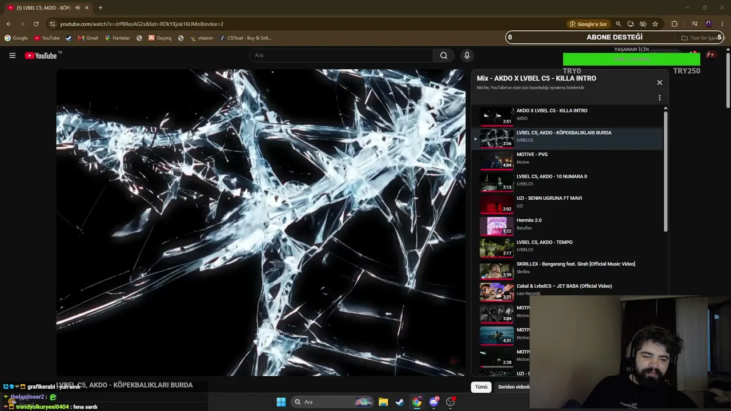Open the browser extensions puzzle icon
731x411 pixels.
click(674, 24)
